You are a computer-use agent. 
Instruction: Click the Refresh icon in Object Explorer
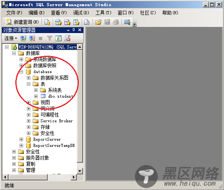(x=58, y=38)
